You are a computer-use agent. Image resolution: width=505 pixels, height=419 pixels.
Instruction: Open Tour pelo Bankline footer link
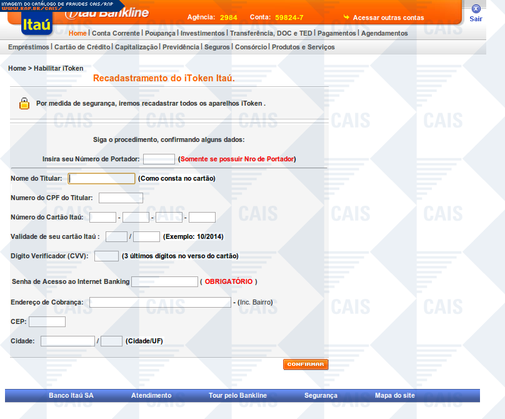pyautogui.click(x=237, y=395)
